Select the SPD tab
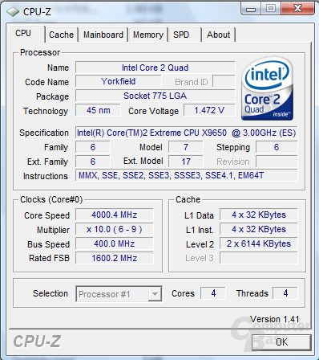Screen dimensions: 319x360 click(184, 35)
